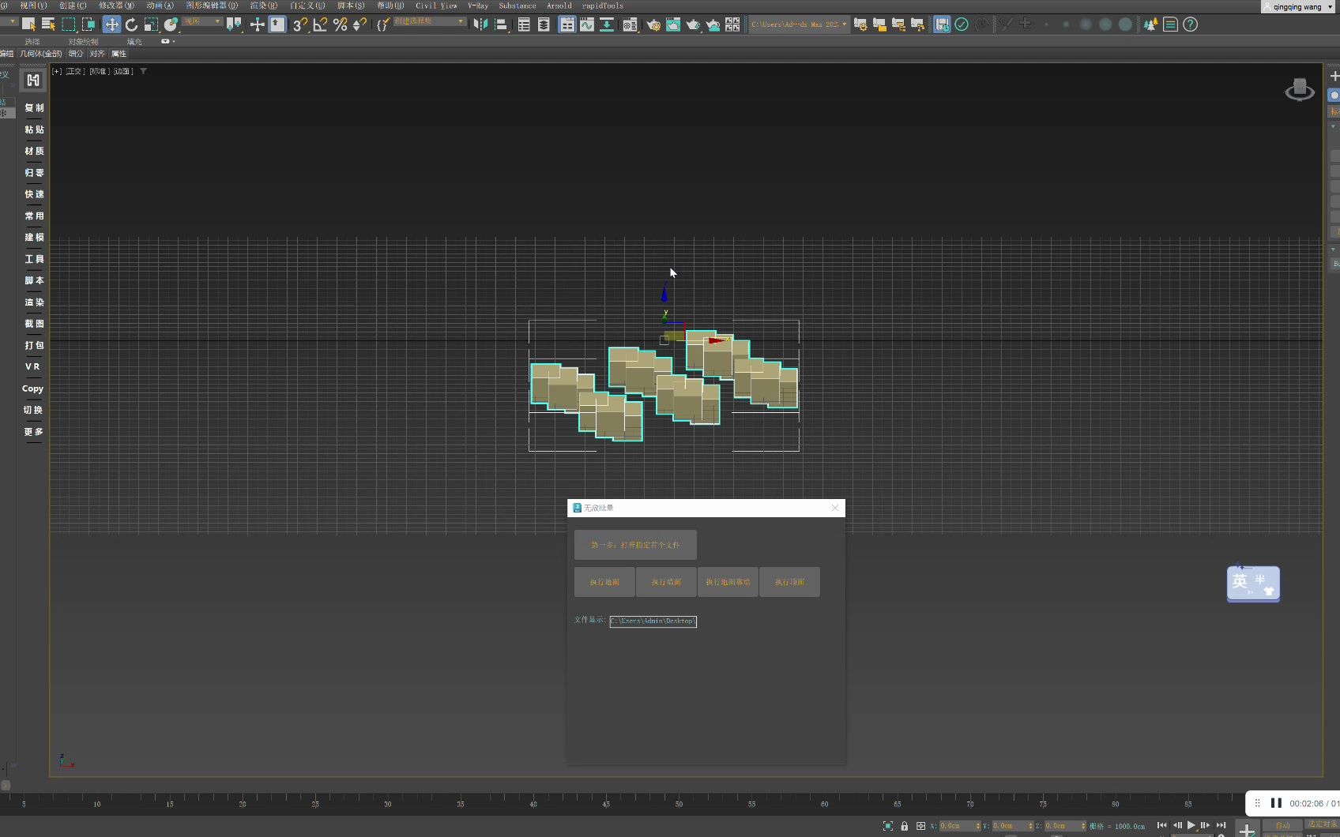
Task: Switch to the Select and Rotate tool
Action: point(131,24)
